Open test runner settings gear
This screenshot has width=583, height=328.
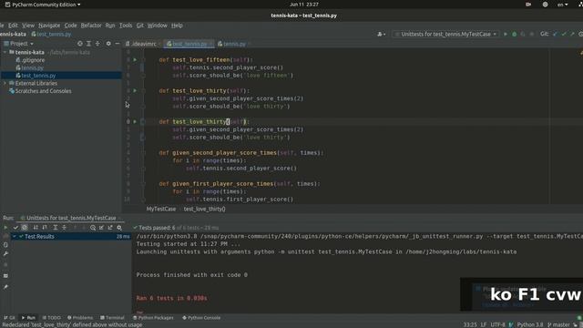[119, 228]
